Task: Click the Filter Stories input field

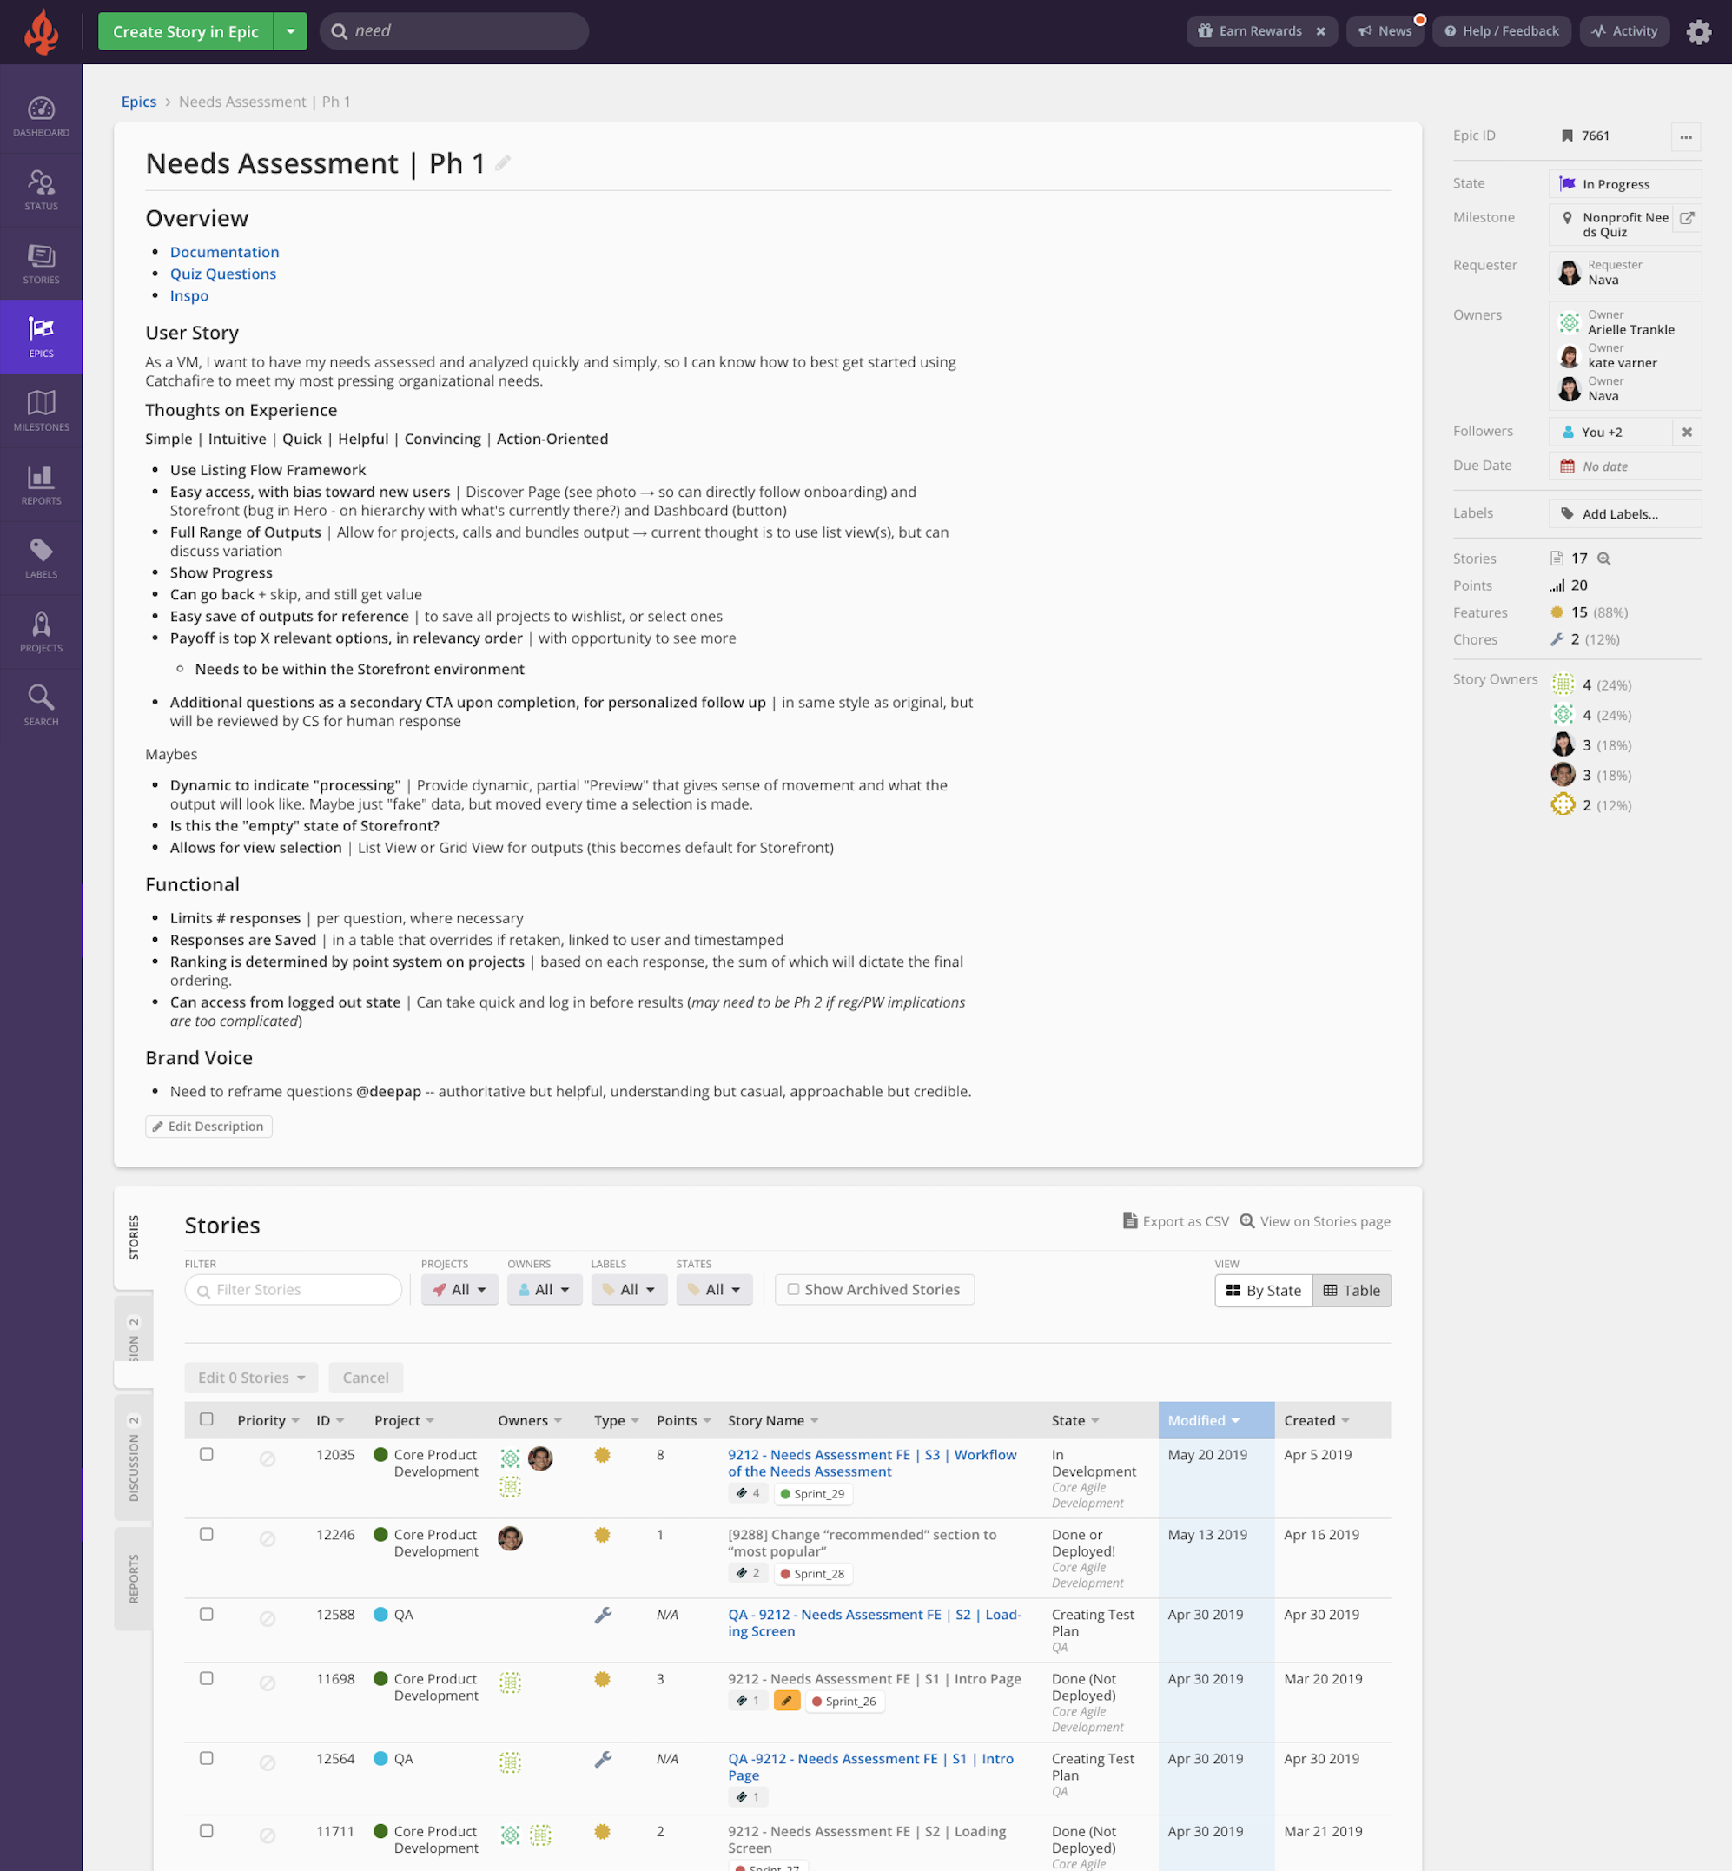Action: tap(294, 1290)
